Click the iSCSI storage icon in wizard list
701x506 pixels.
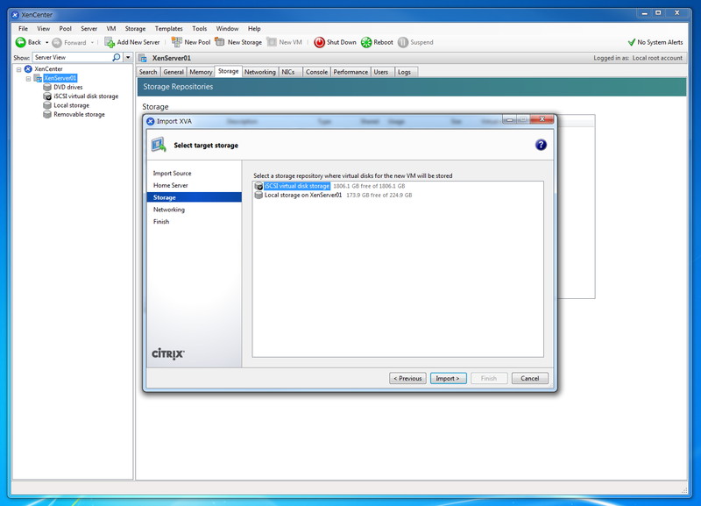pos(258,186)
